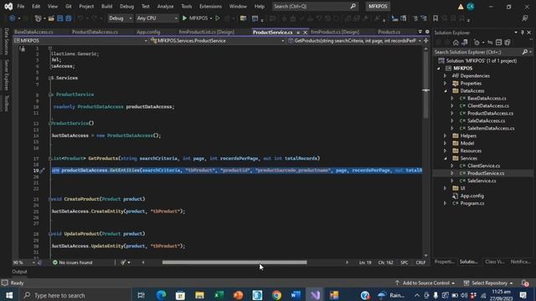Click the horizontal scrollbar right arrow

pyautogui.click(x=347, y=263)
